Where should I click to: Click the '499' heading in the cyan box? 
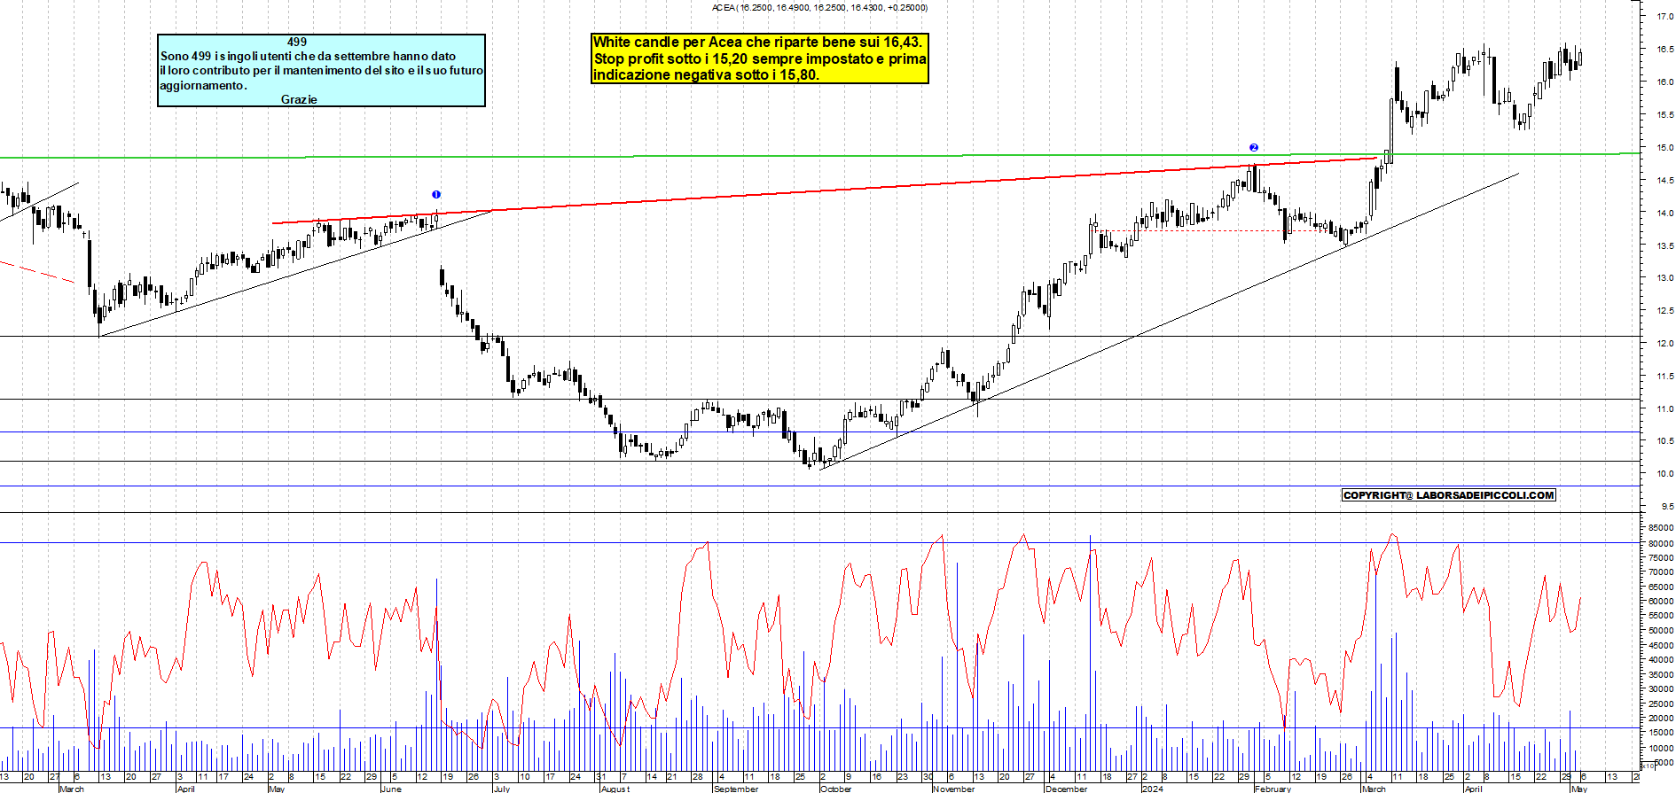pos(297,42)
